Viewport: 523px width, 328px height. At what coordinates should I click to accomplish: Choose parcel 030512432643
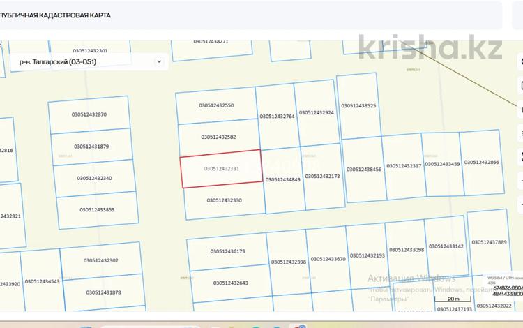tap(231, 283)
